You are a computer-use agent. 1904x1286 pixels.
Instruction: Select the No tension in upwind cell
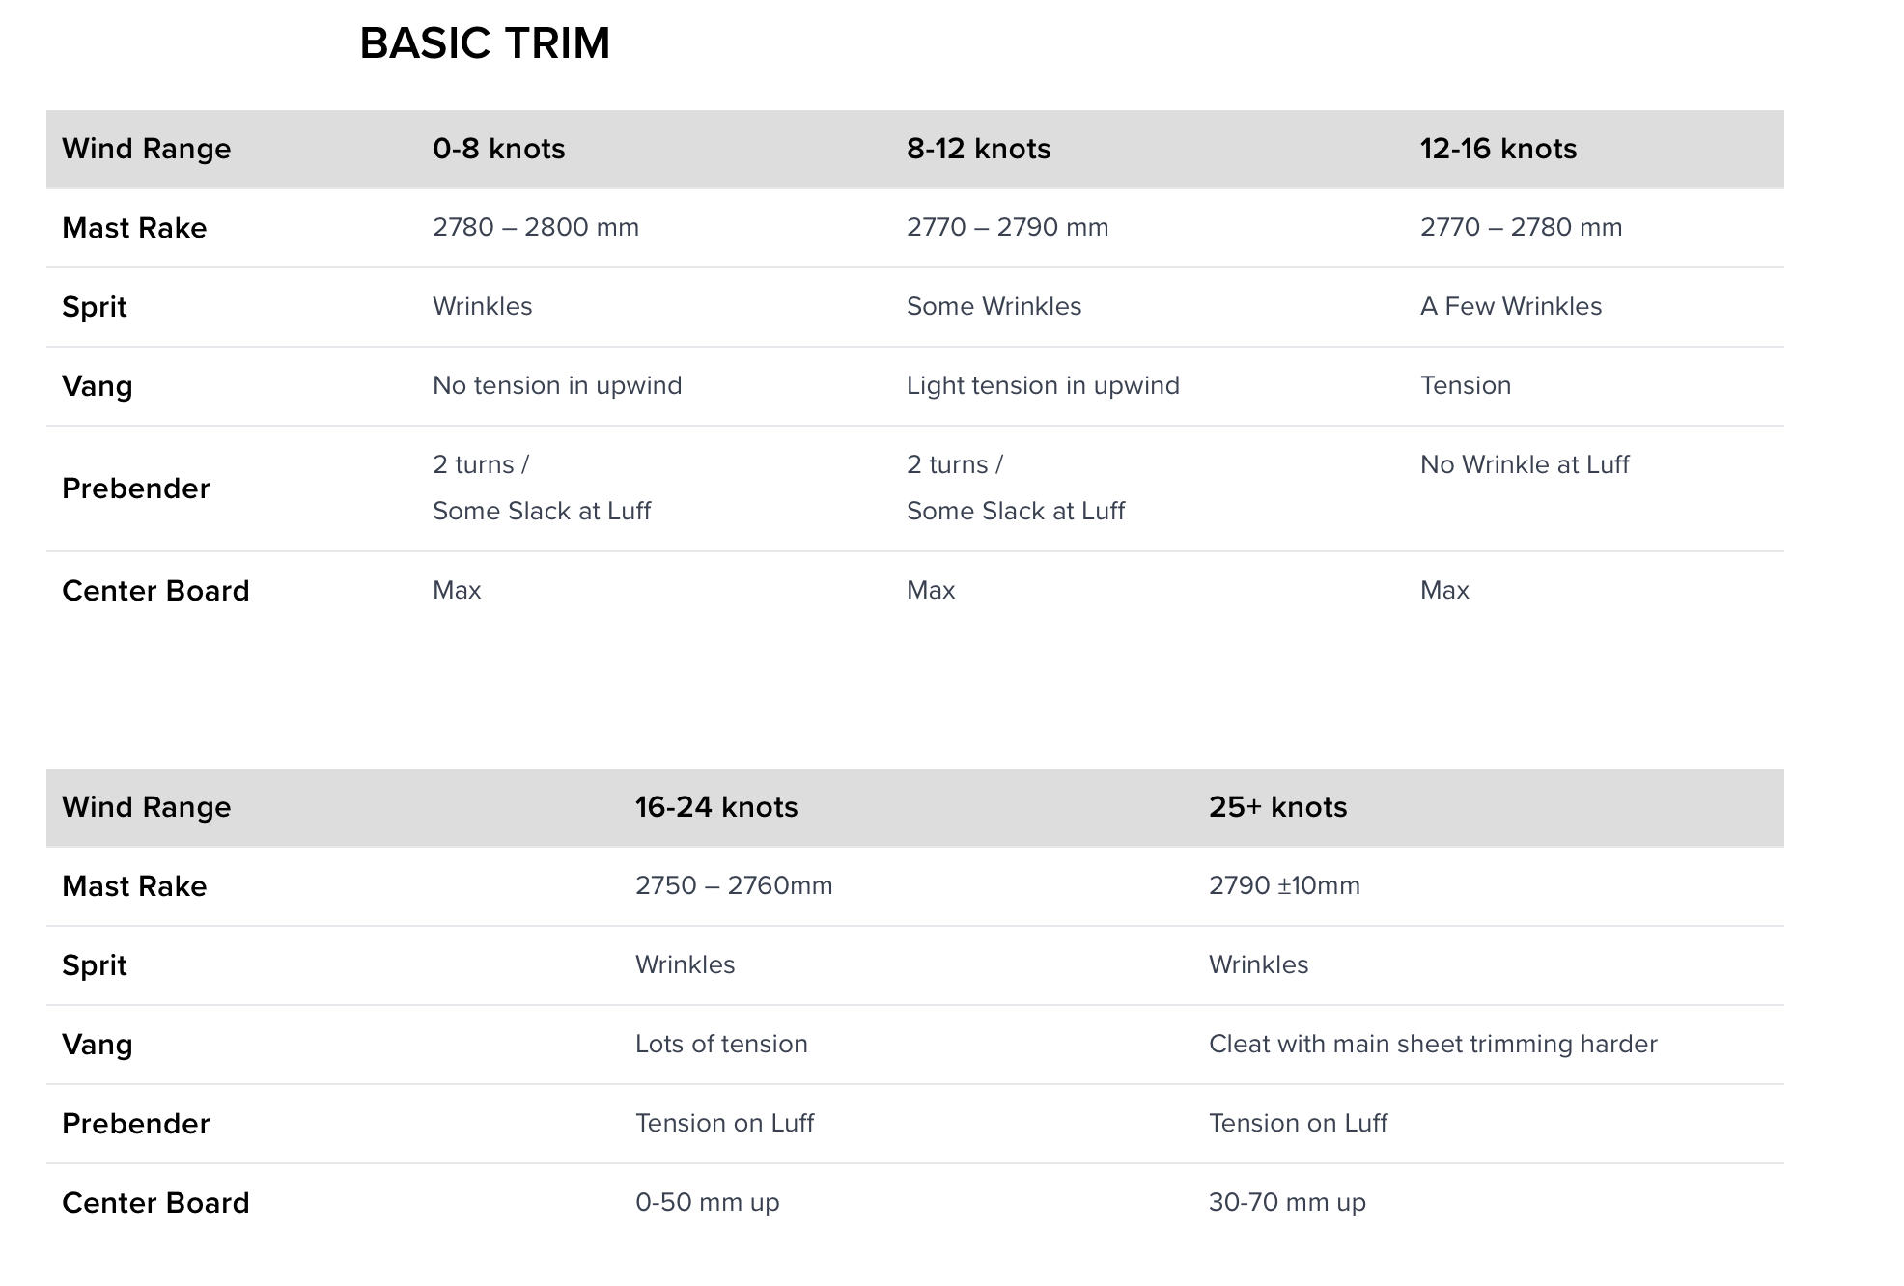[556, 385]
